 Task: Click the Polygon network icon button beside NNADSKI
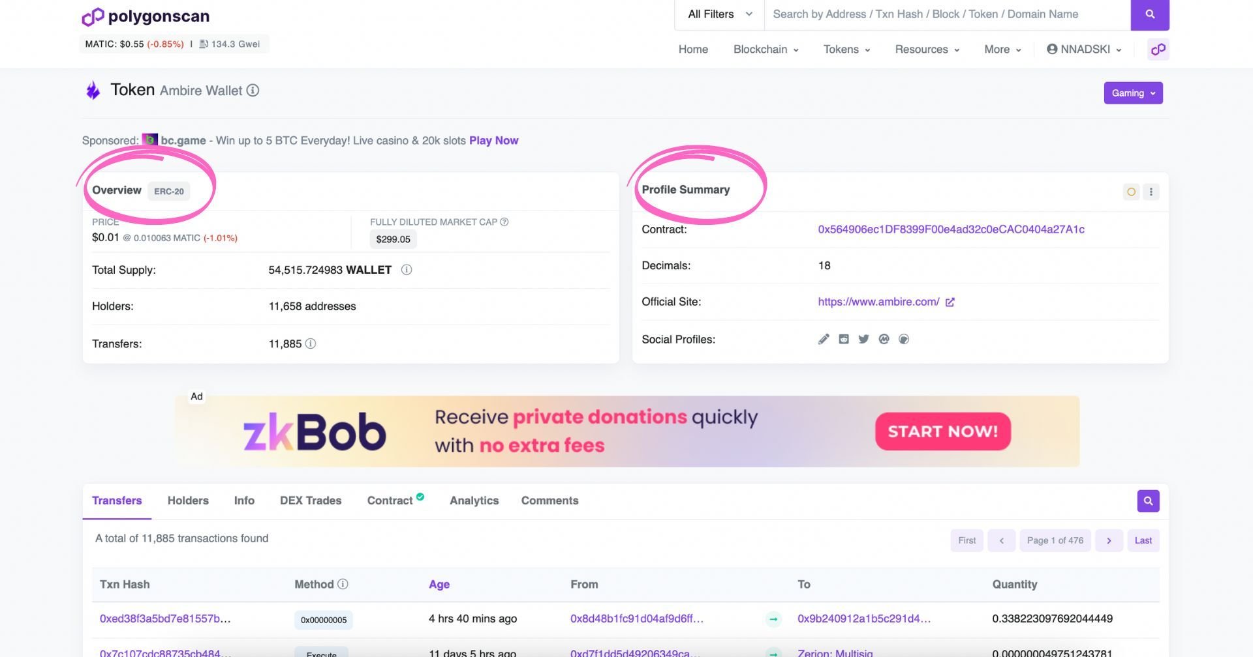(1158, 50)
